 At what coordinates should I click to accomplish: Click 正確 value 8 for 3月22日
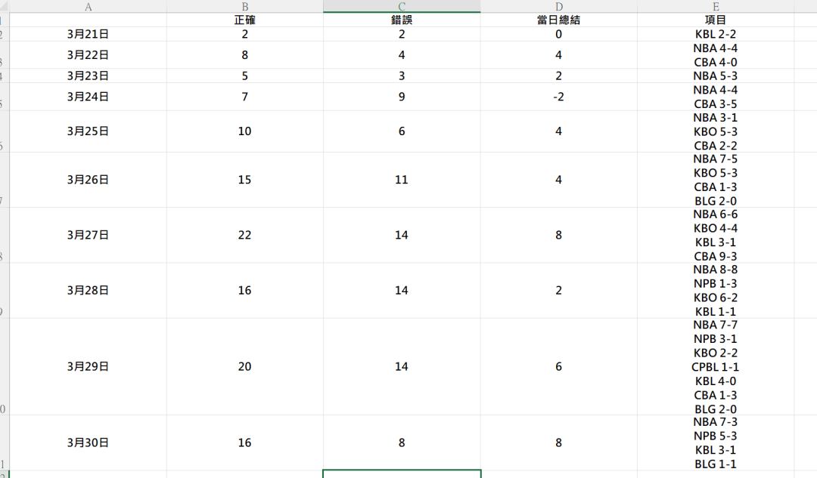(x=245, y=55)
